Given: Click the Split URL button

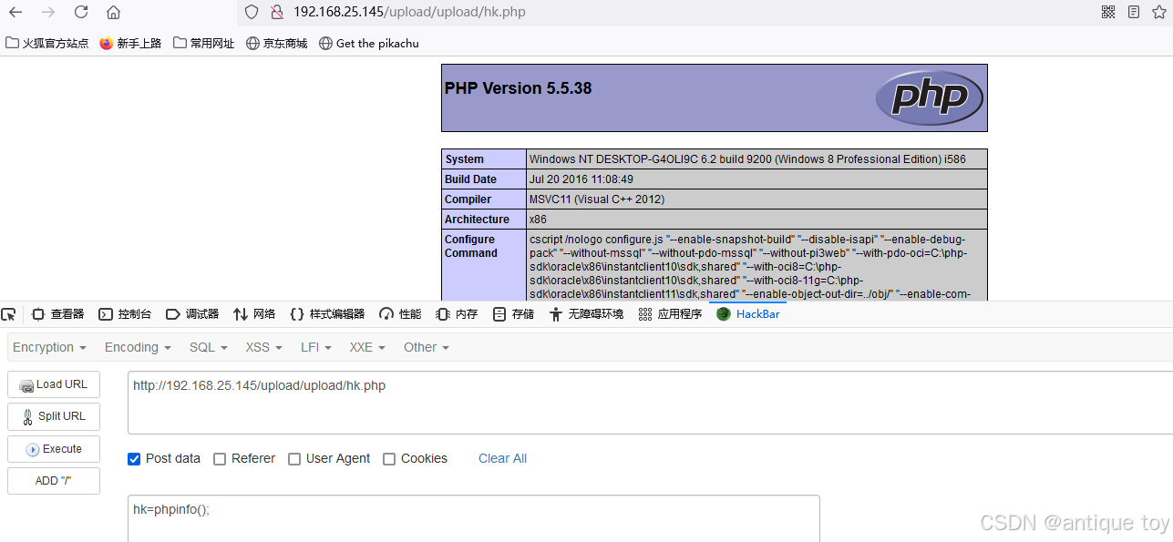Looking at the screenshot, I should 54,416.
